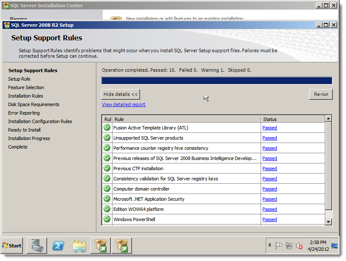Click the Start button
The image size is (346, 261).
(x=12, y=246)
